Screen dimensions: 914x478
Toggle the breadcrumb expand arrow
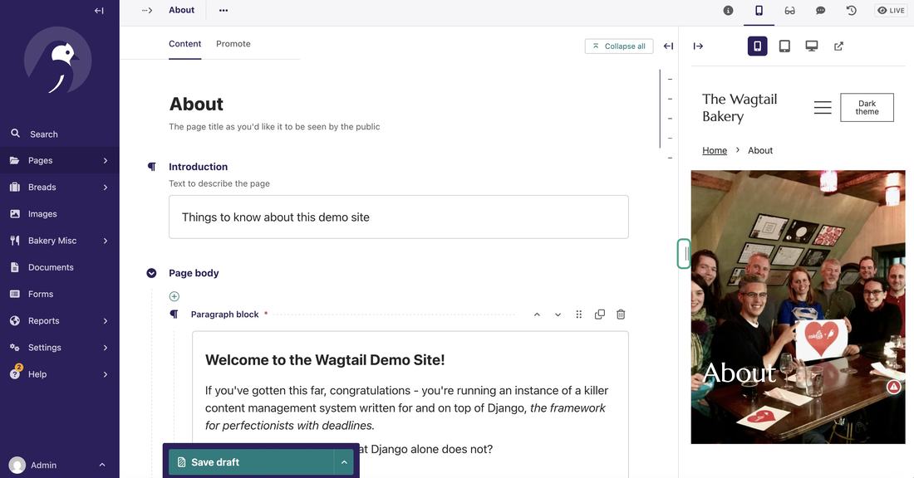pos(147,11)
